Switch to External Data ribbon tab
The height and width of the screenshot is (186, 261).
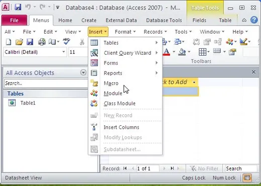tap(121, 20)
